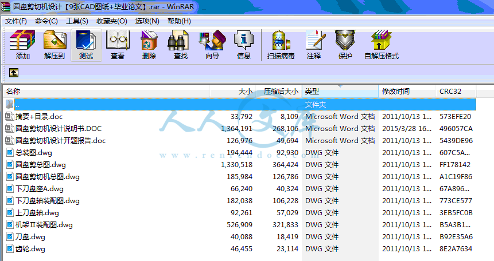
Task: Click the Word icon of 摘要+目录.doc
Action: click(9, 116)
